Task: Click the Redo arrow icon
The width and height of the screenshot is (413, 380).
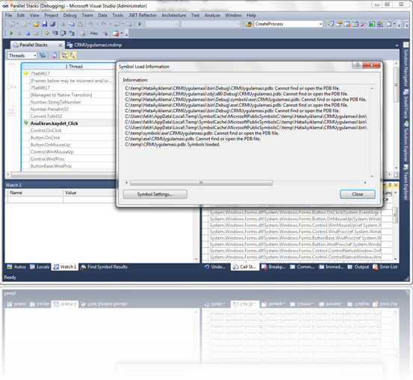Action: click(104, 24)
